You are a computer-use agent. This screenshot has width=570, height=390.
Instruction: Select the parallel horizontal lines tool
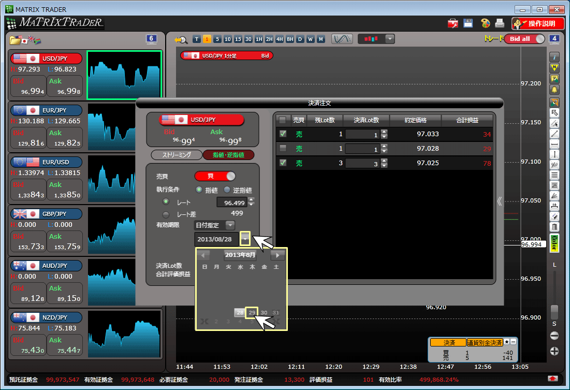(554, 176)
